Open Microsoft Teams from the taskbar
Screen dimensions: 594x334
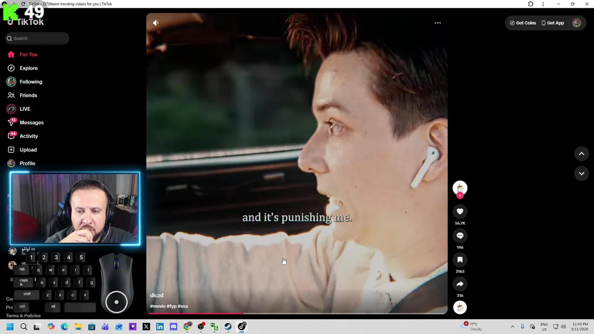(105, 327)
